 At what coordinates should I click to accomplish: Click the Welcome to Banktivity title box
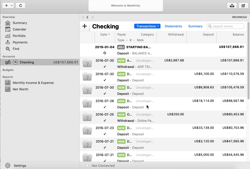click(x=126, y=5)
